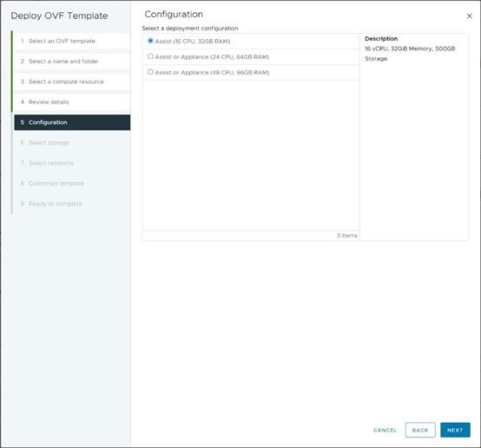
Task: Click the Deploy OVF Template heading
Action: (x=59, y=16)
